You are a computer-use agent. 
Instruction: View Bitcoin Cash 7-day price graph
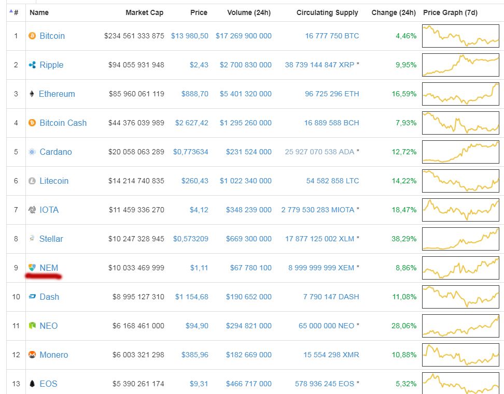(460, 123)
